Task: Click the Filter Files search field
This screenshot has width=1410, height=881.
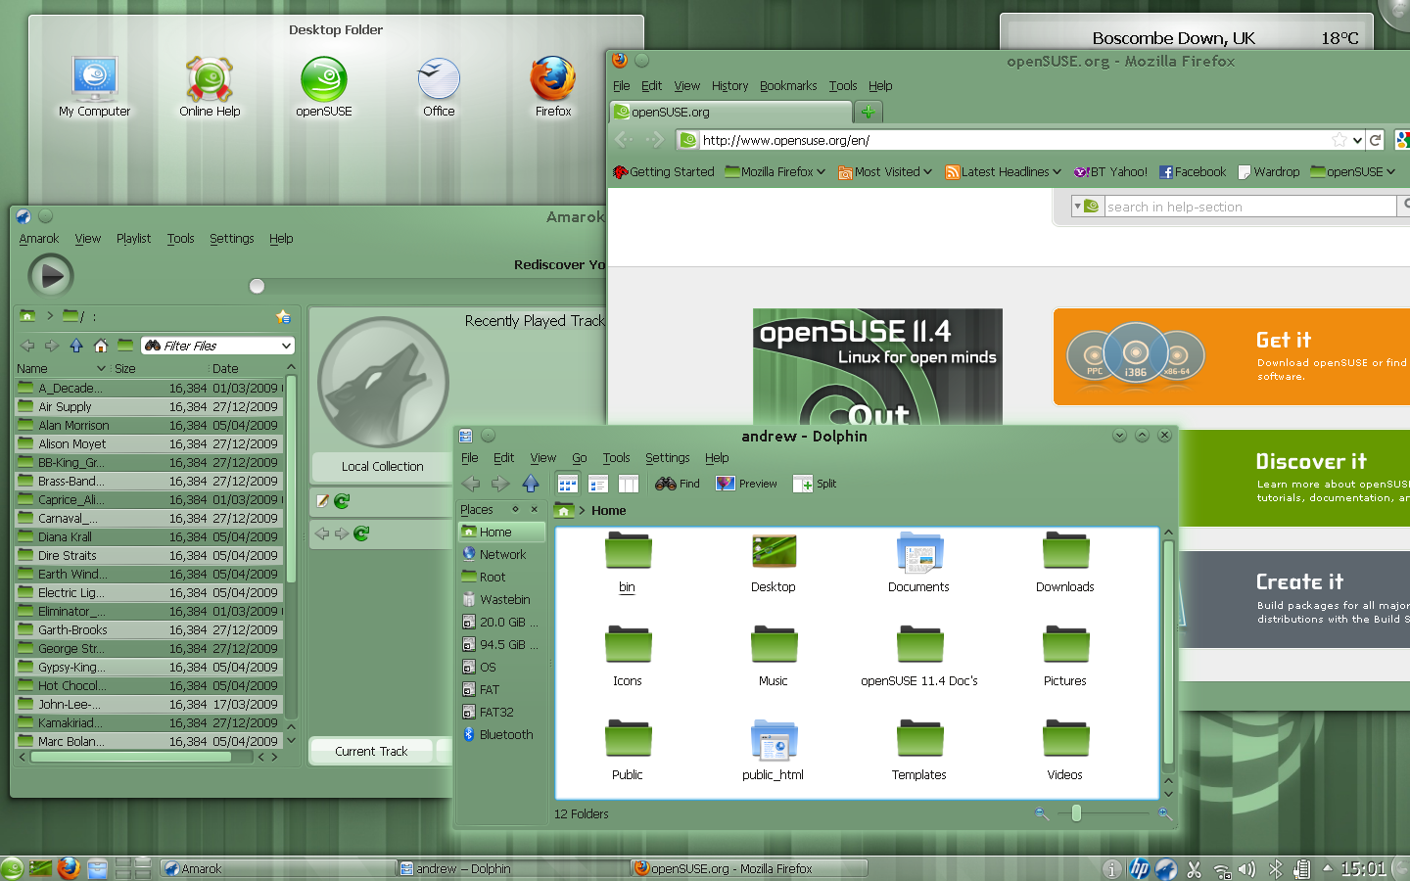Action: [x=217, y=346]
